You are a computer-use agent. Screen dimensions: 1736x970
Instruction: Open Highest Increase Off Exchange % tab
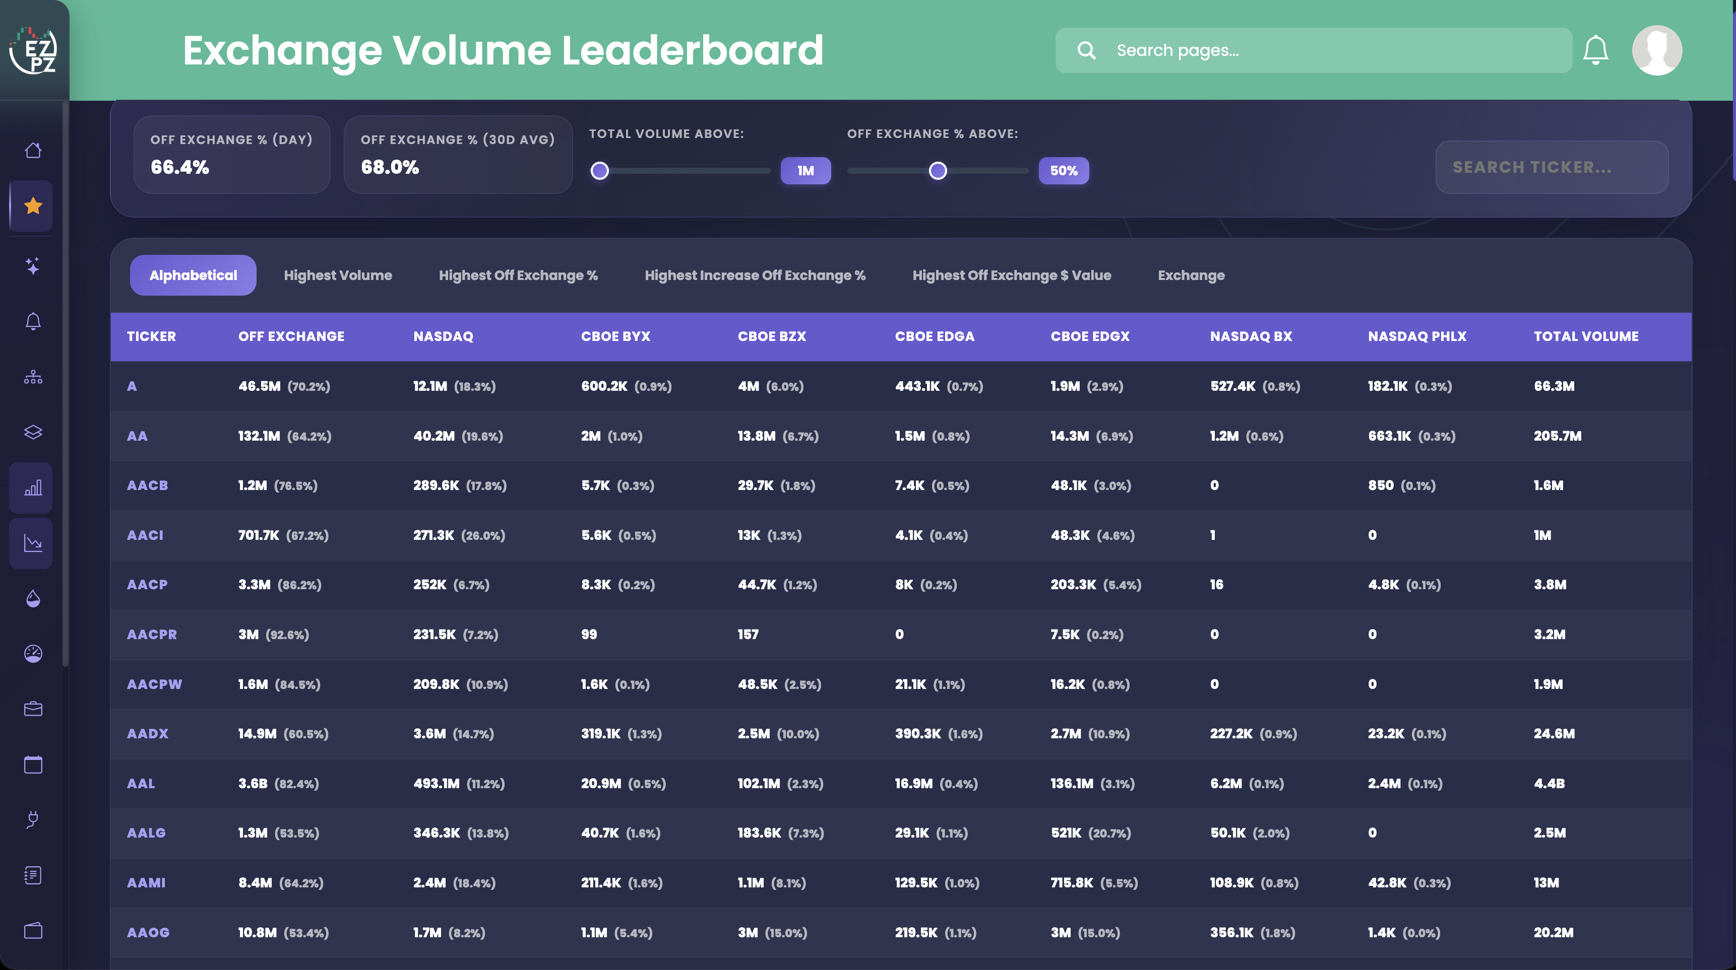(755, 275)
